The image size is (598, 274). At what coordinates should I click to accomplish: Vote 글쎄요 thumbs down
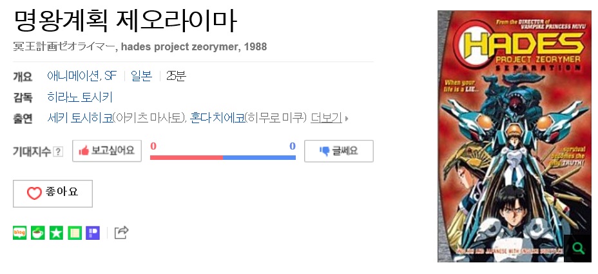tap(339, 151)
